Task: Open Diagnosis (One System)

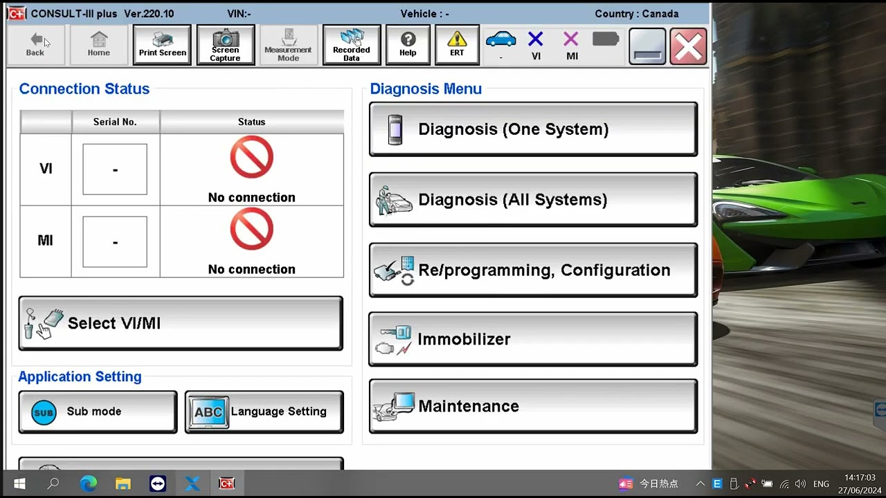Action: coord(533,129)
